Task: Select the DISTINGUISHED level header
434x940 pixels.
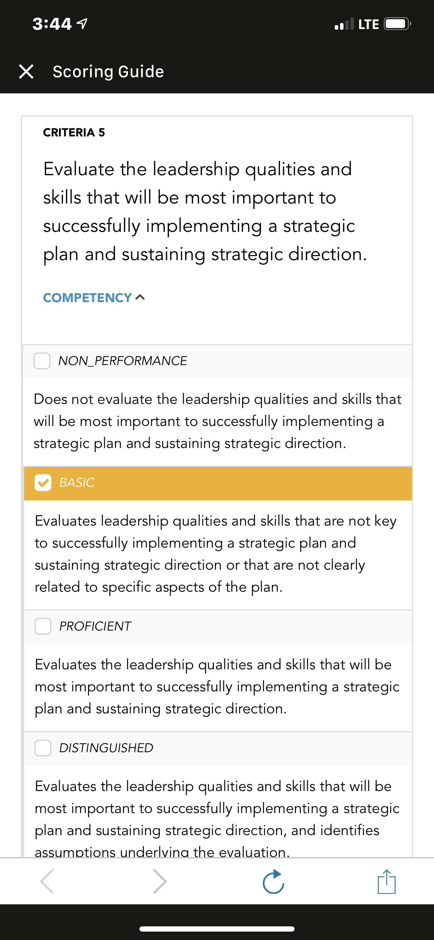Action: pos(218,748)
